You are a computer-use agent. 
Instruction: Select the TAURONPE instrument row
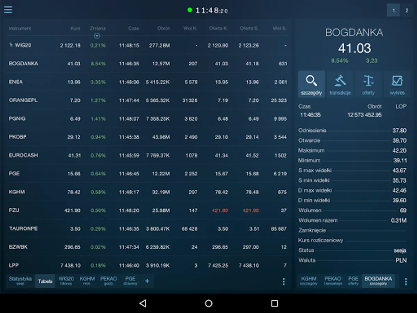point(148,228)
